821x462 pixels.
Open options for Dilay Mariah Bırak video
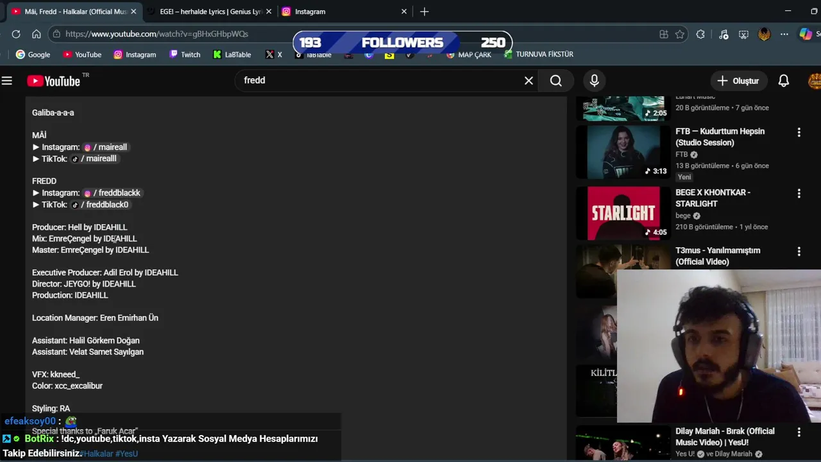(x=799, y=432)
